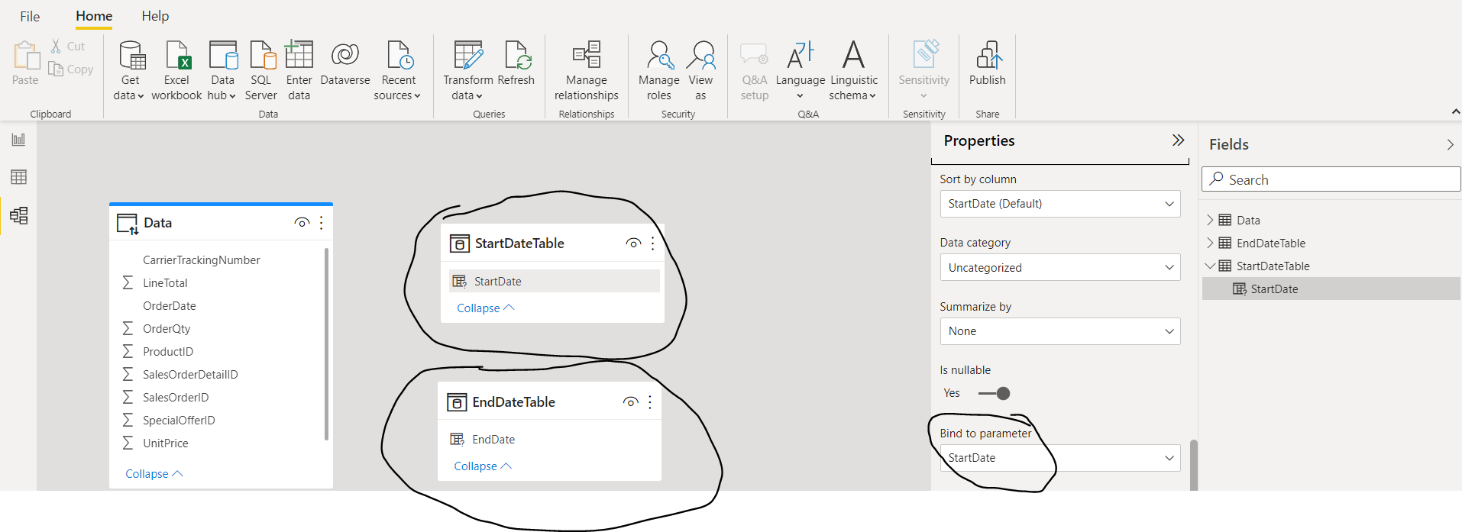The image size is (1462, 532).
Task: Click the Enter data icon
Action: pos(299,55)
